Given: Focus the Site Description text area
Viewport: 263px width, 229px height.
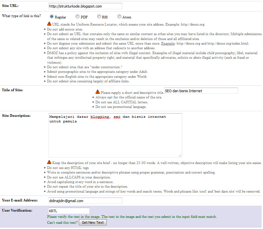Looking at the screenshot, I should click(x=115, y=135).
